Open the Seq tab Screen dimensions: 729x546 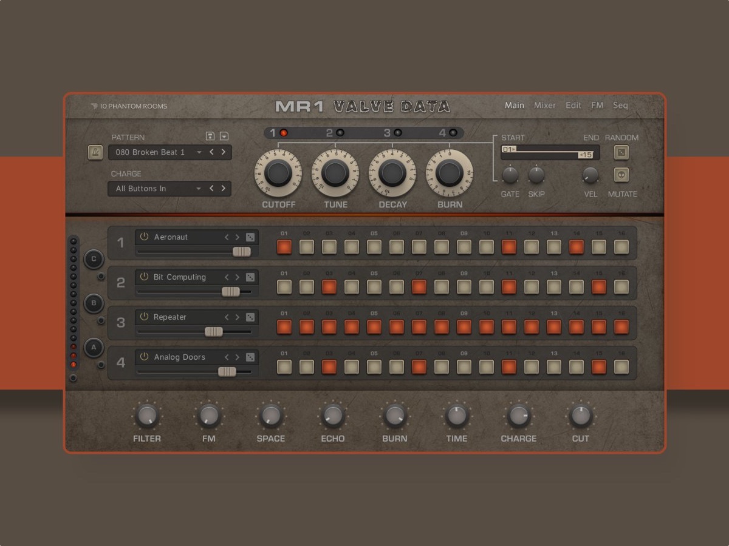(x=620, y=106)
